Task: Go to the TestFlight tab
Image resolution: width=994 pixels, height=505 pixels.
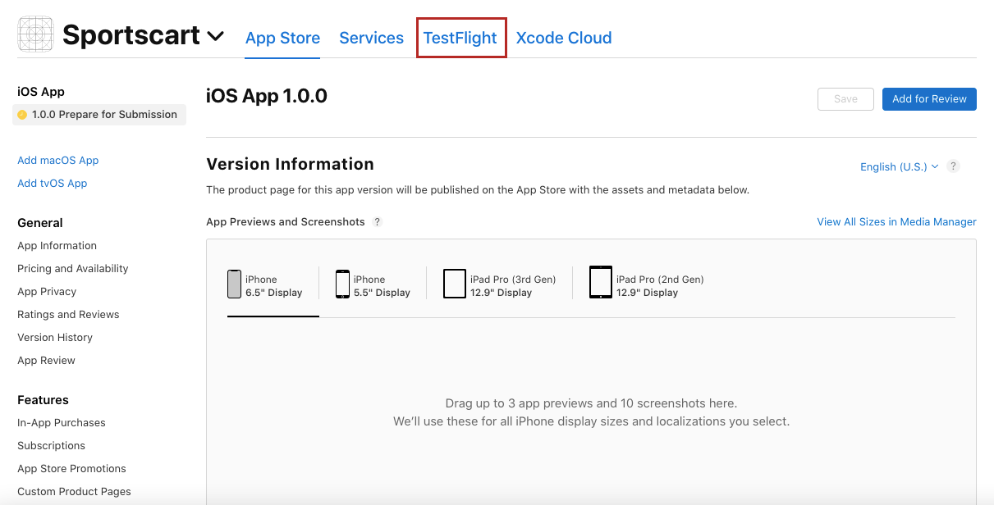Action: click(x=460, y=38)
